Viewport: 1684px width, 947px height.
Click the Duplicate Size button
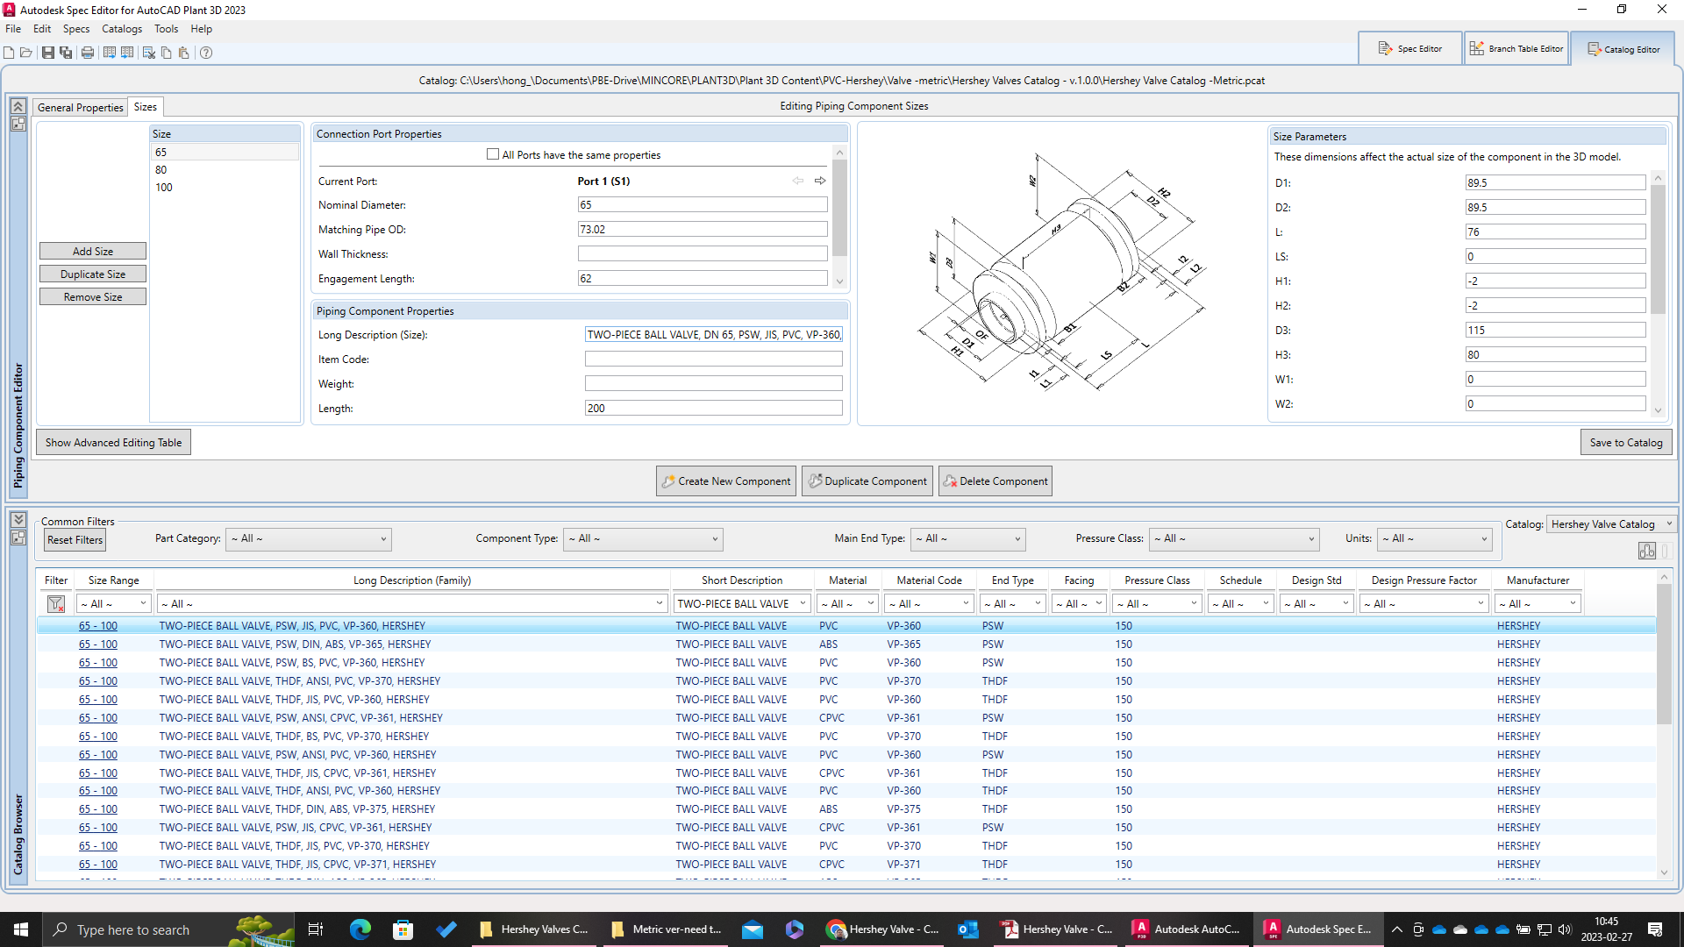93,274
